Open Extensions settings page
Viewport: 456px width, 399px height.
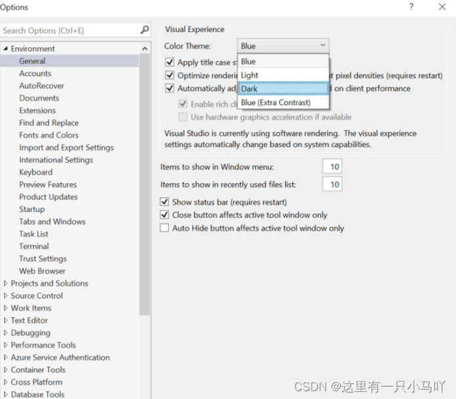tap(37, 110)
